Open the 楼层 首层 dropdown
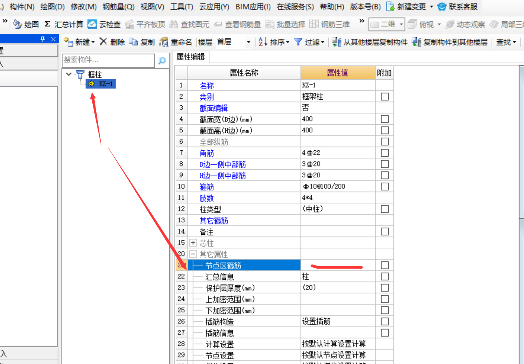Image resolution: width=524 pixels, height=364 pixels. pos(248,42)
